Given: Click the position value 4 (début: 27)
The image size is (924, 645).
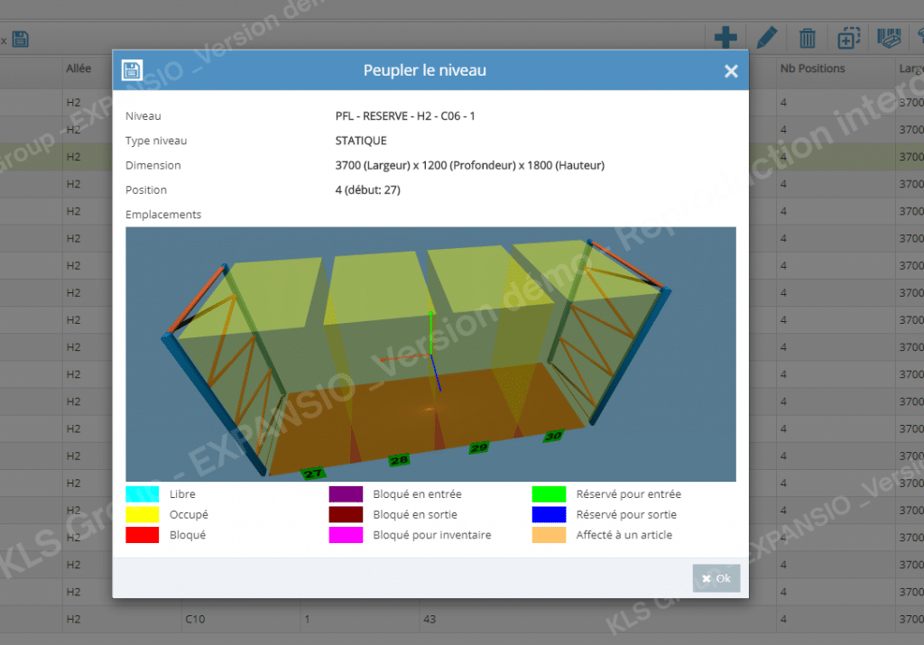Looking at the screenshot, I should coord(368,190).
